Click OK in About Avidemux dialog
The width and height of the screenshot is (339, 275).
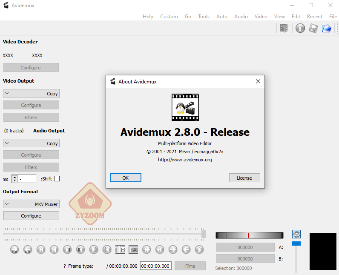click(126, 178)
